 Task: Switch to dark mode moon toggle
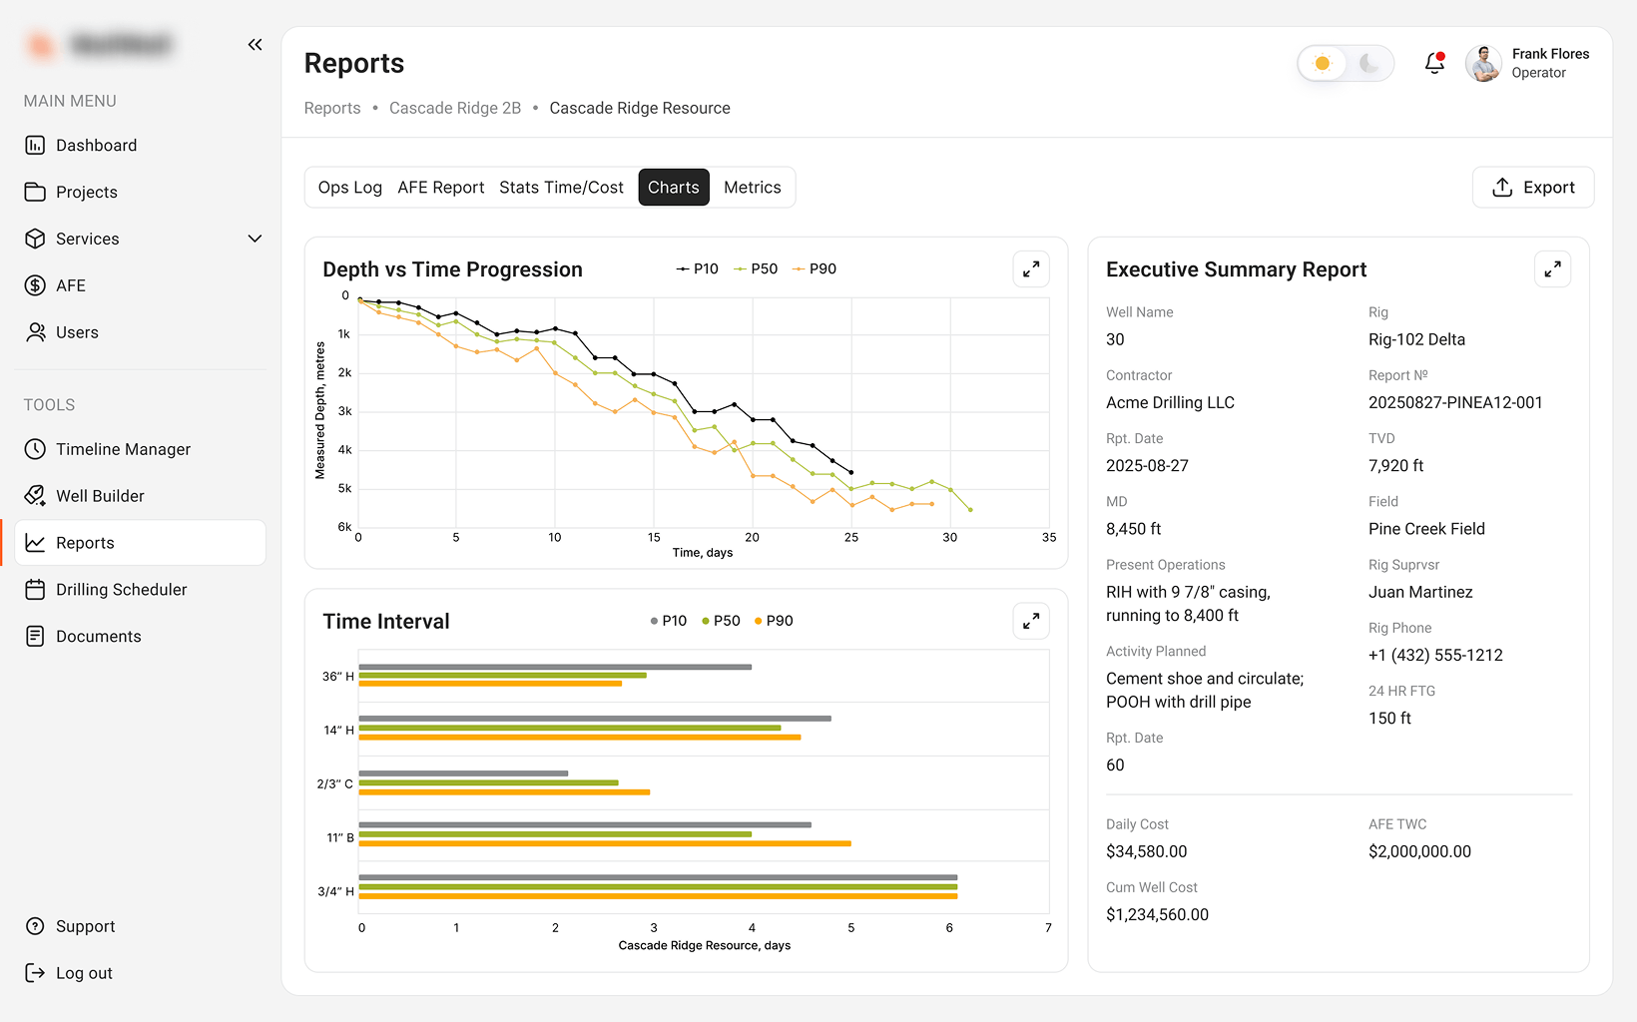point(1369,63)
